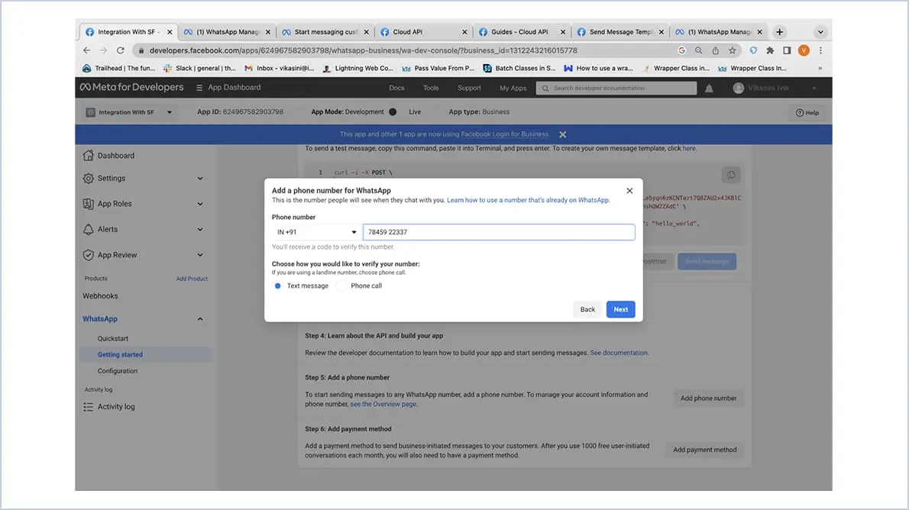Toggle App Mode between Development and Live

pos(393,112)
